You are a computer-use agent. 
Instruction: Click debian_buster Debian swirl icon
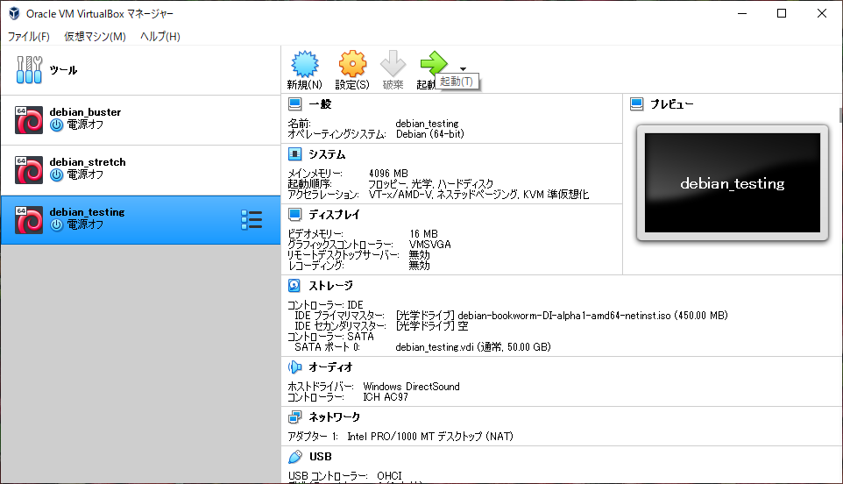(x=29, y=120)
